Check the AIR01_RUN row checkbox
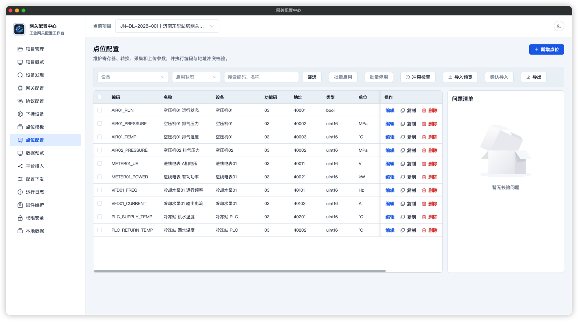Image resolution: width=578 pixels, height=321 pixels. pyautogui.click(x=100, y=110)
